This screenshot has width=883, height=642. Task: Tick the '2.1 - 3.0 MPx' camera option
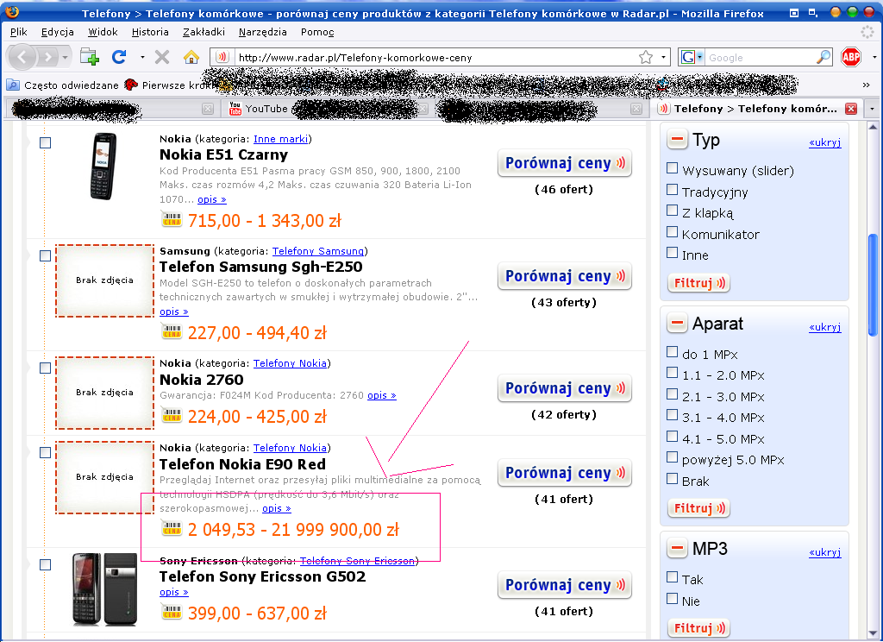tap(673, 395)
